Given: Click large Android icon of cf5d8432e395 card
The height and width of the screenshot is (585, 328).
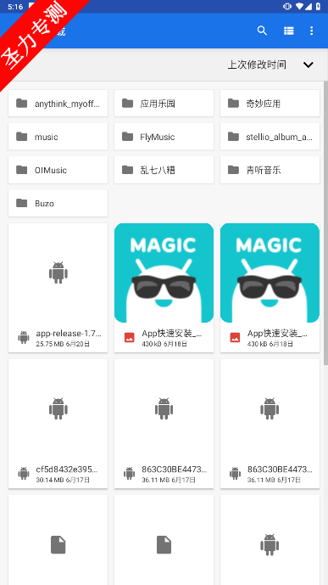Looking at the screenshot, I should pyautogui.click(x=58, y=408).
